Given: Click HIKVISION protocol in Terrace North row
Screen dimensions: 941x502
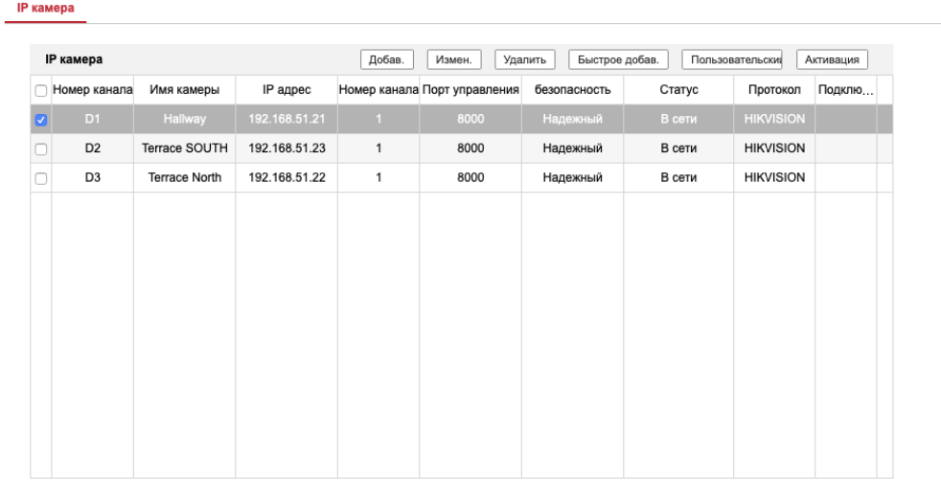Looking at the screenshot, I should click(774, 177).
